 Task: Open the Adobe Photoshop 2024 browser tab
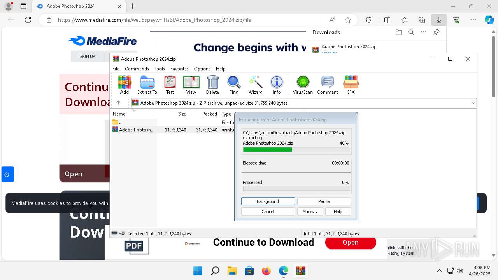pos(79,6)
